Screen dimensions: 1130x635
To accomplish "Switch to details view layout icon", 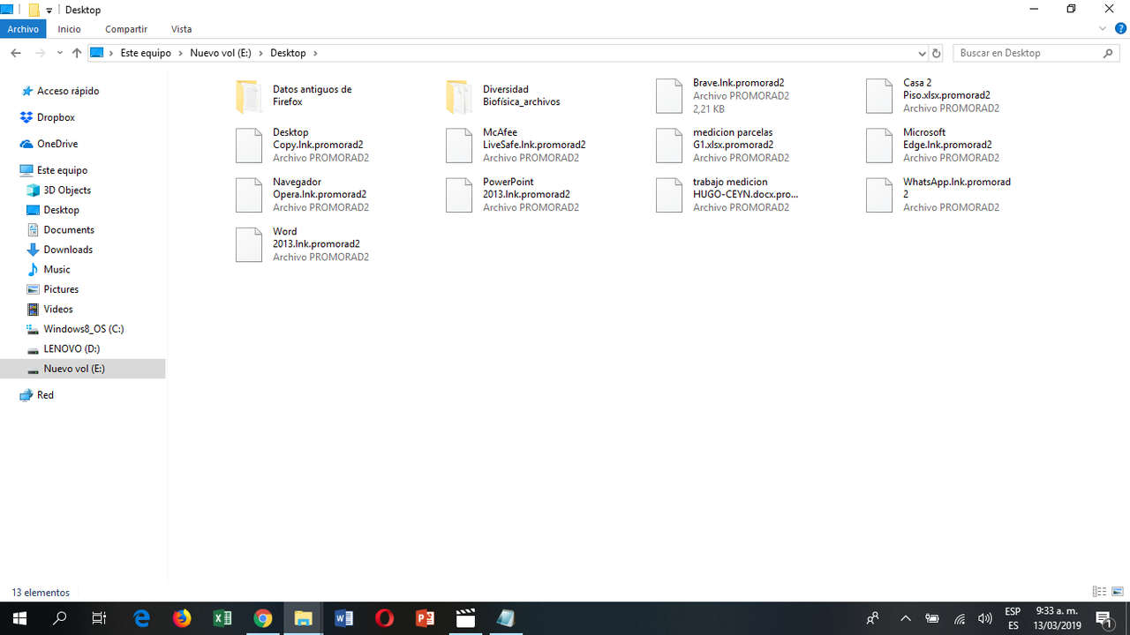I will [x=1099, y=592].
